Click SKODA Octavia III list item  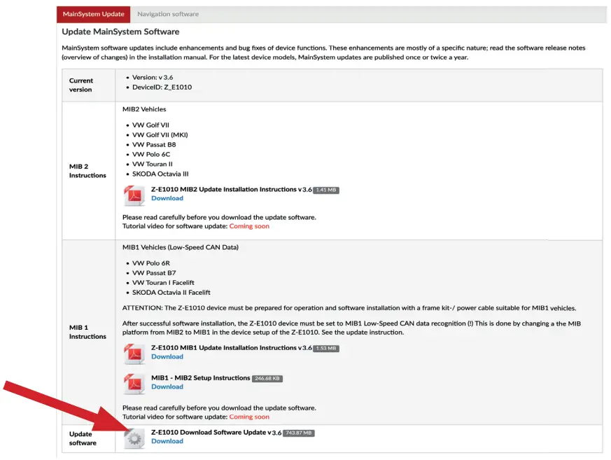160,174
